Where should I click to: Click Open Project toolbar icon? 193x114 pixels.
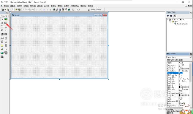click(x=16, y=9)
